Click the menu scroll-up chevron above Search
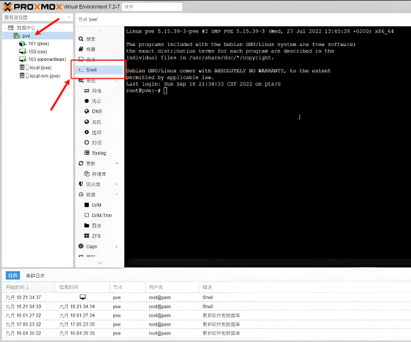 coord(99,30)
